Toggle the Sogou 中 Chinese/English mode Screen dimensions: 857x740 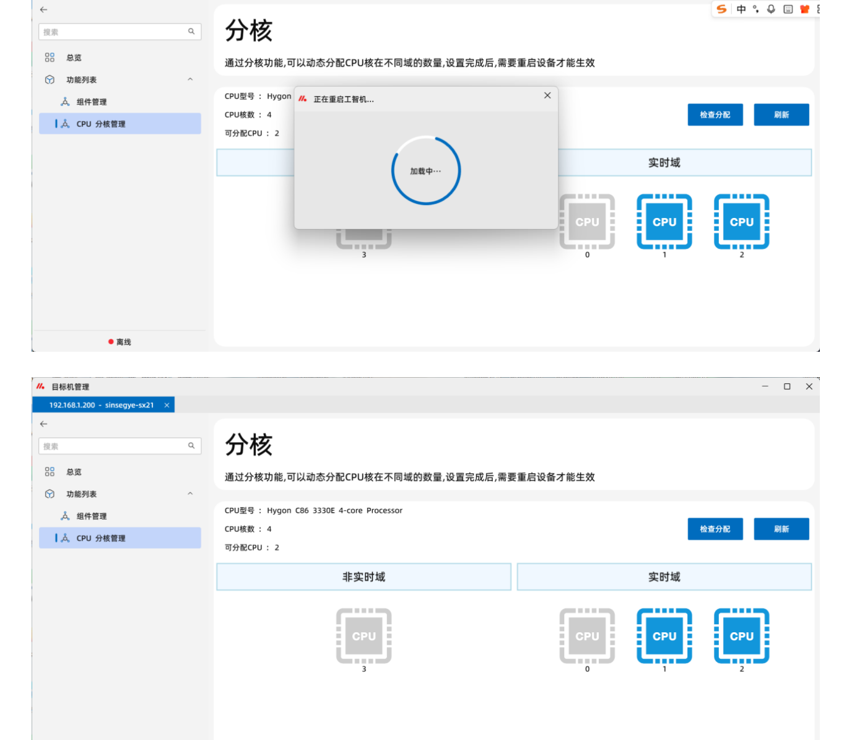[x=741, y=9]
